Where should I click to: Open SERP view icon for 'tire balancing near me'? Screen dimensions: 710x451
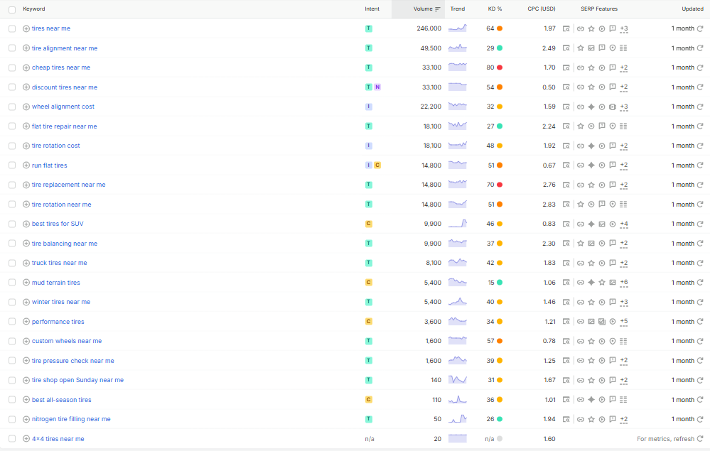click(x=566, y=244)
